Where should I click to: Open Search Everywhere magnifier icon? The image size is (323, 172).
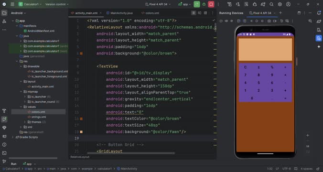pyautogui.click(x=271, y=4)
